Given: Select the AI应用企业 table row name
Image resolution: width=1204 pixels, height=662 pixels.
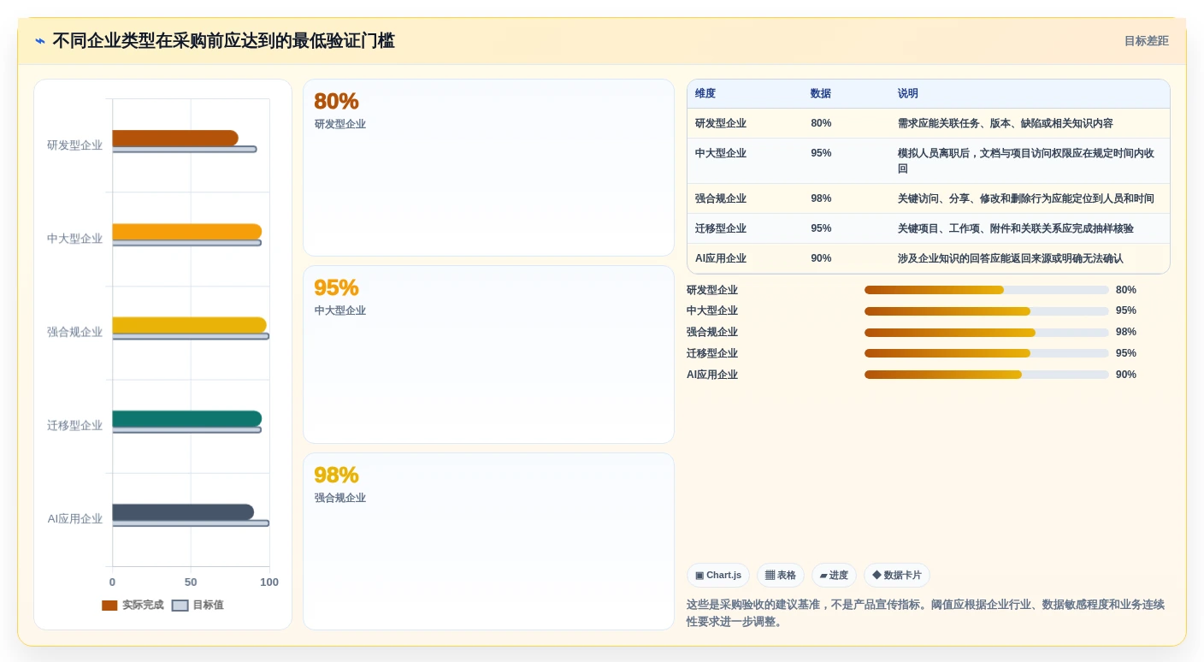Looking at the screenshot, I should [x=721, y=259].
